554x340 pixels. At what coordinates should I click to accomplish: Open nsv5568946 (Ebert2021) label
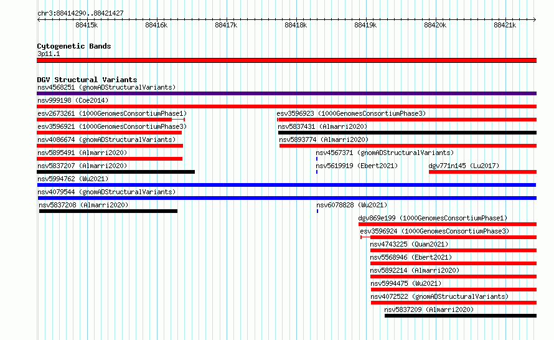411,257
